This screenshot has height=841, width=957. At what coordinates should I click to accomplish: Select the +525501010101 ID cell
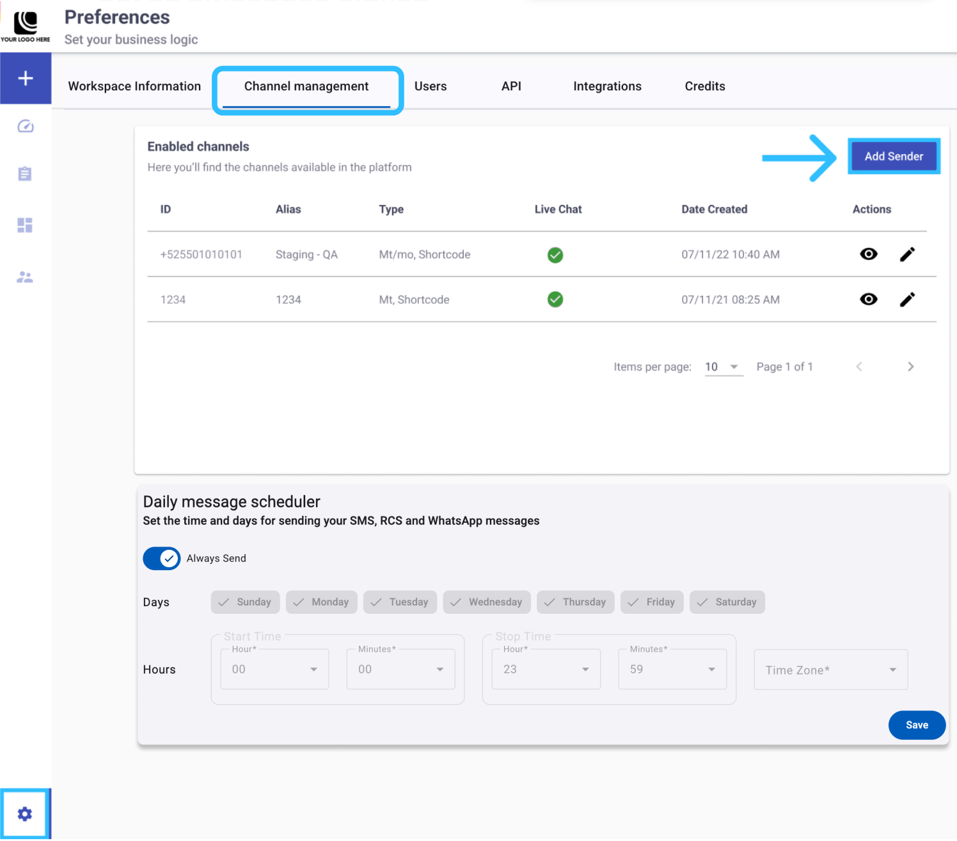(202, 255)
